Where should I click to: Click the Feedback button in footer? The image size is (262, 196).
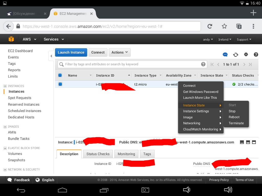(x=19, y=180)
